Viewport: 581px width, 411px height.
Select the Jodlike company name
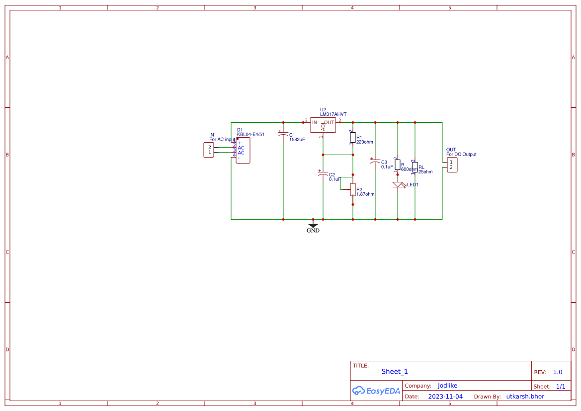(x=447, y=385)
